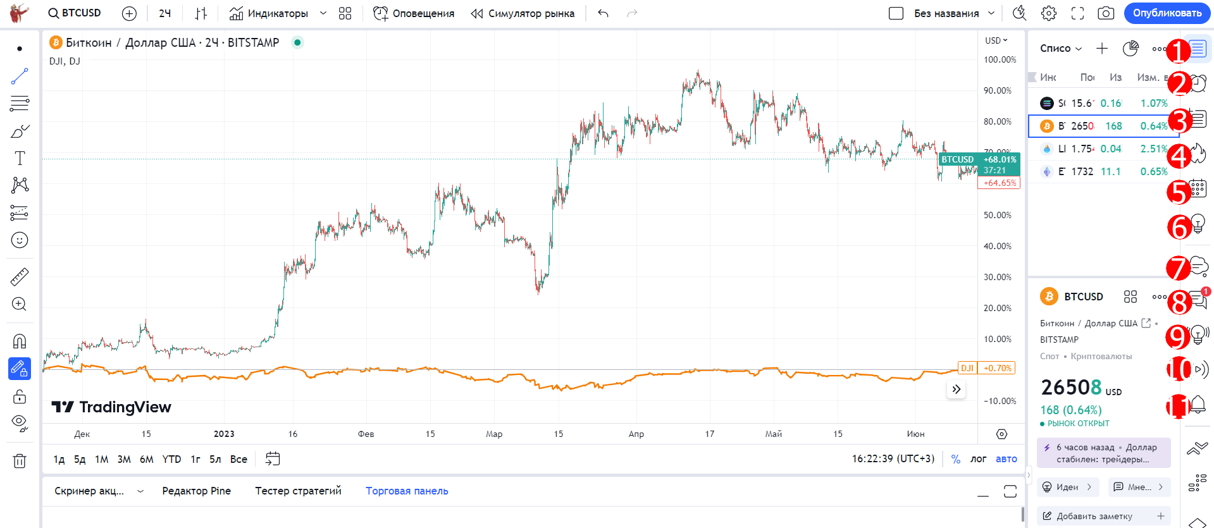Maximize the bottom panel
This screenshot has height=528, width=1214.
(x=1010, y=491)
